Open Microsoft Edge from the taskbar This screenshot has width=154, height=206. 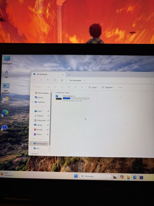(135, 177)
